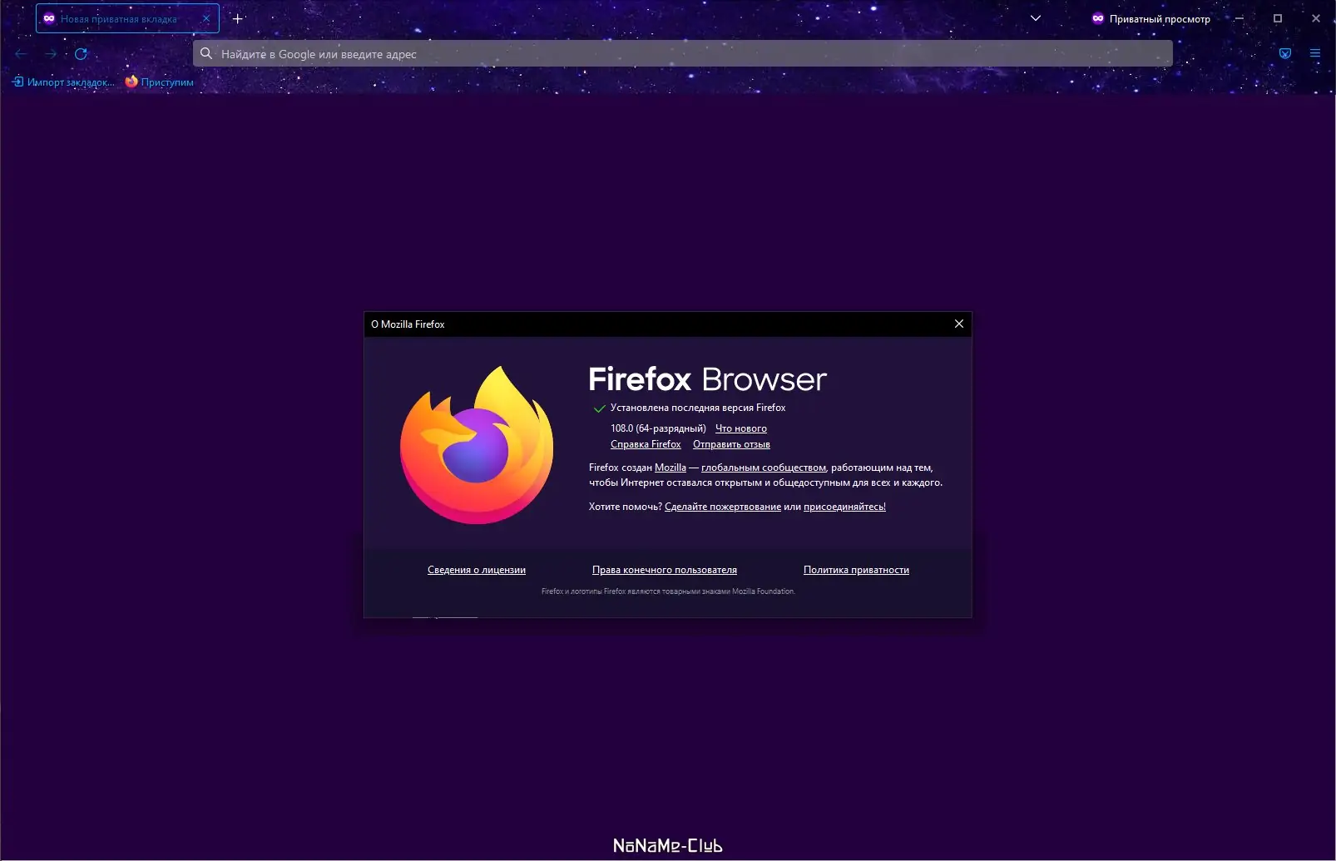Click the Приватный просмотр indicator
Screen dimensions: 1336x861
(x=1150, y=18)
